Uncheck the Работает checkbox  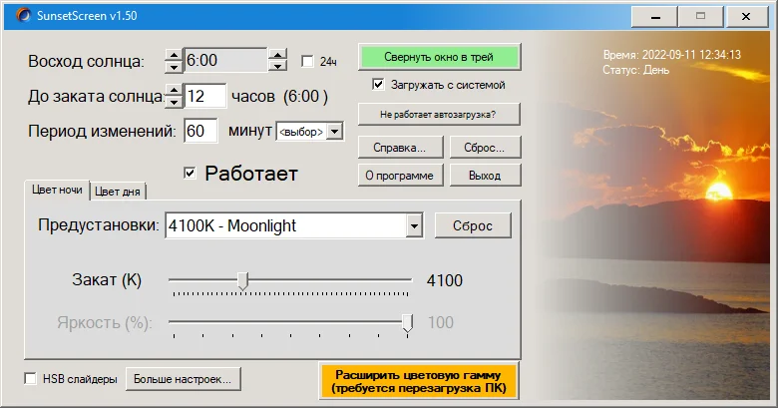coord(190,173)
